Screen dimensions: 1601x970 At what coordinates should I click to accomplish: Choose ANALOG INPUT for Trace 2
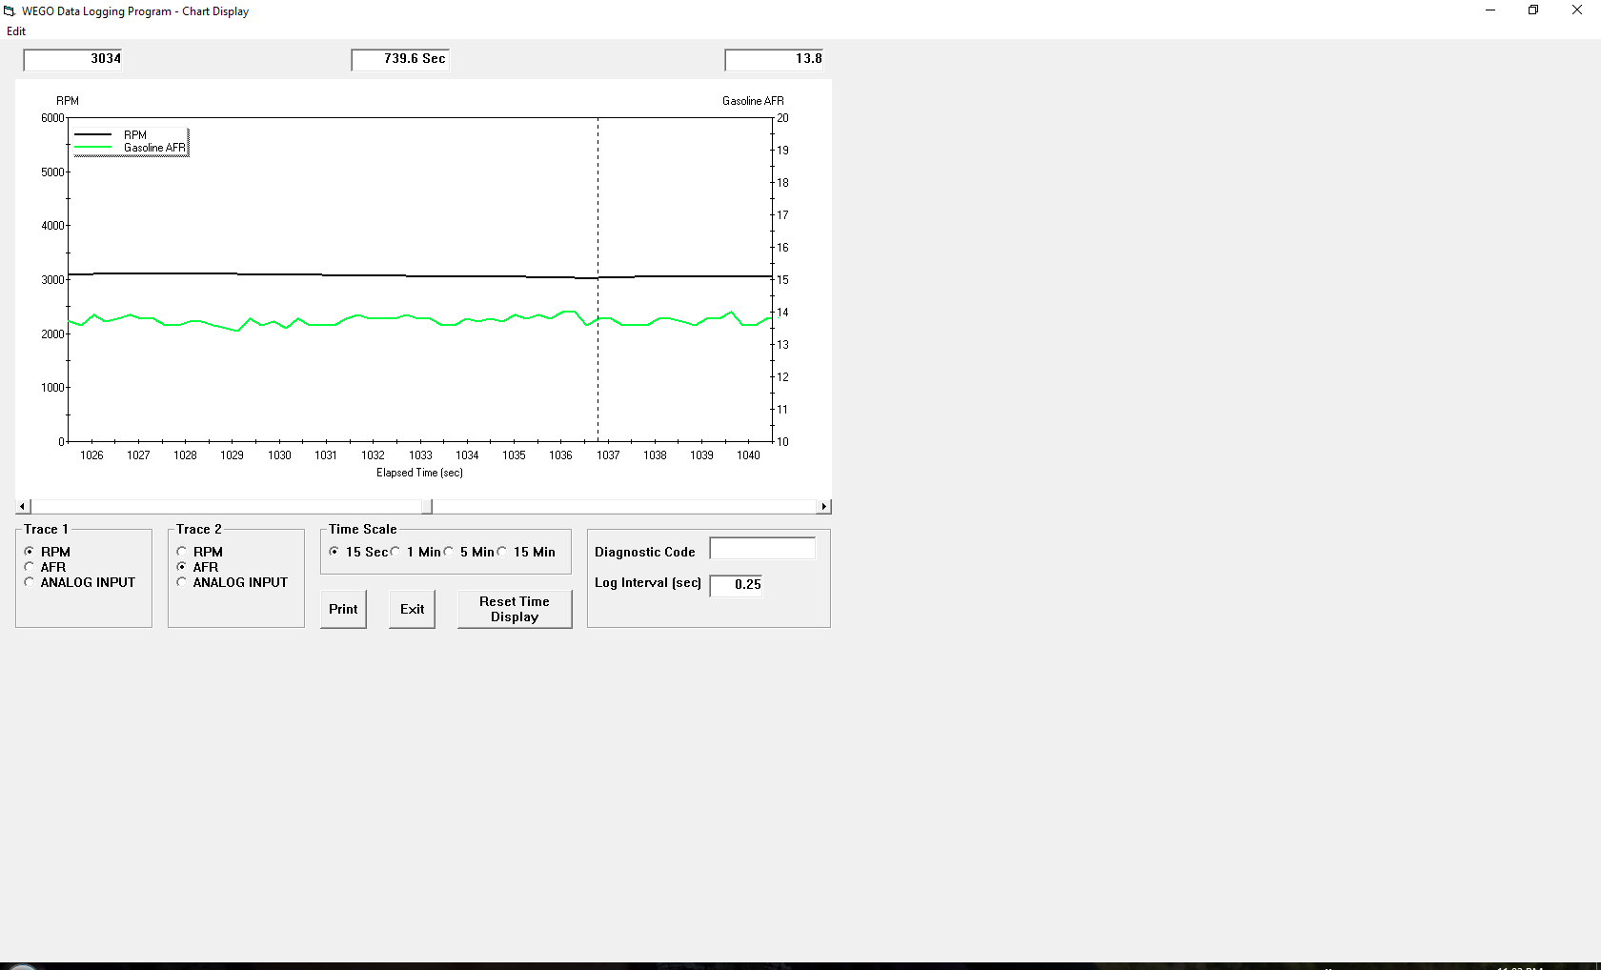click(x=182, y=582)
